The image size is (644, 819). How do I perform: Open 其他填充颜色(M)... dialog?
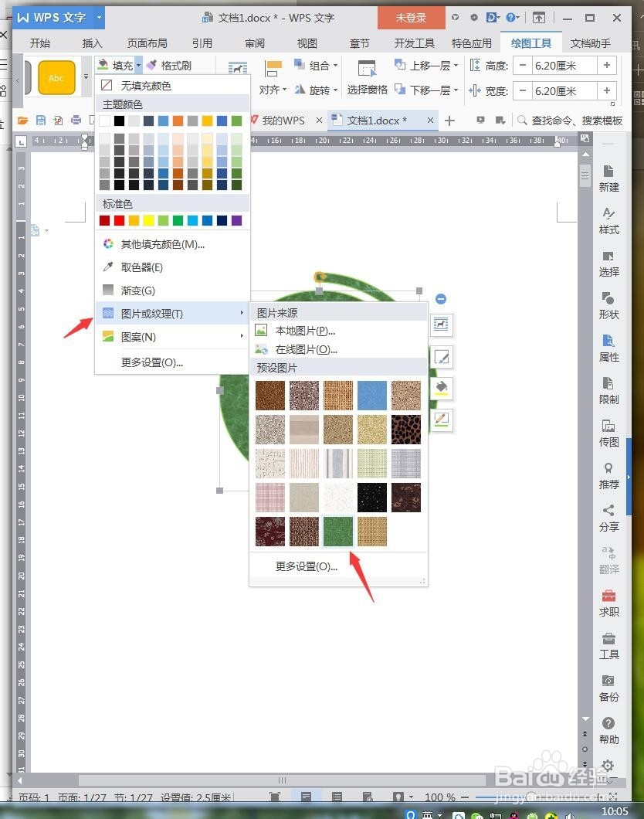pyautogui.click(x=172, y=244)
